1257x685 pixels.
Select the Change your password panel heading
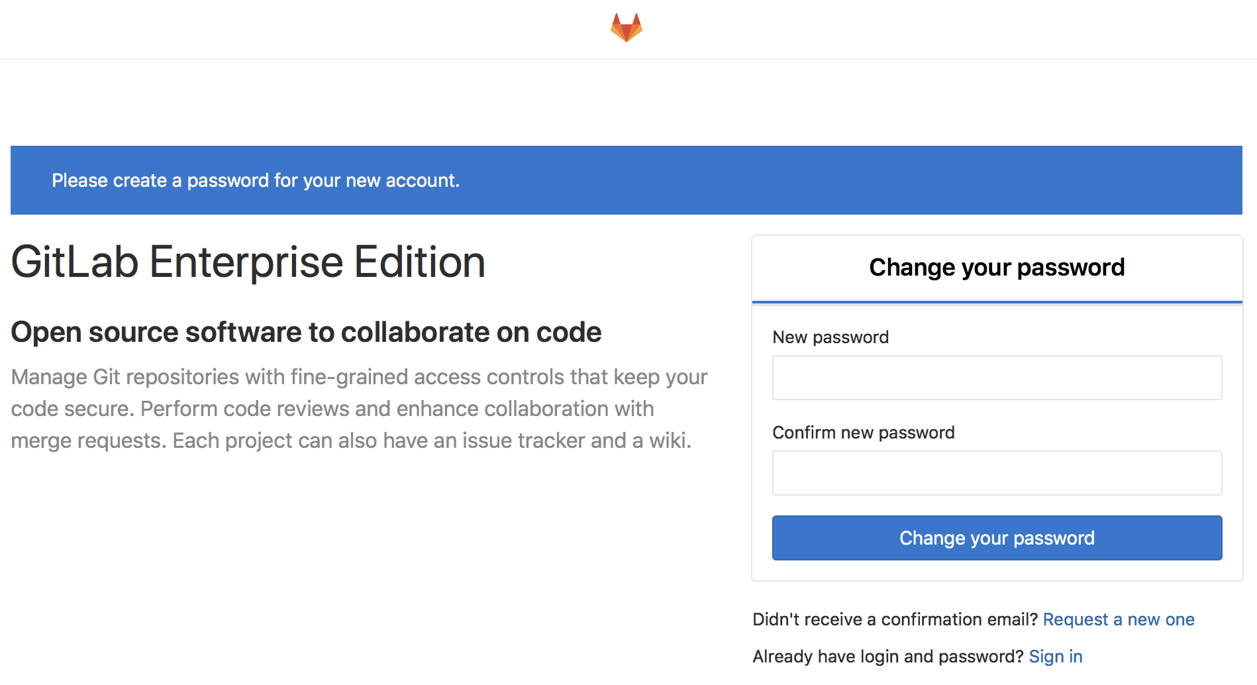997,267
